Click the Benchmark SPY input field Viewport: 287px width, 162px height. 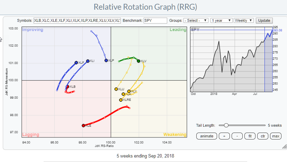155,20
